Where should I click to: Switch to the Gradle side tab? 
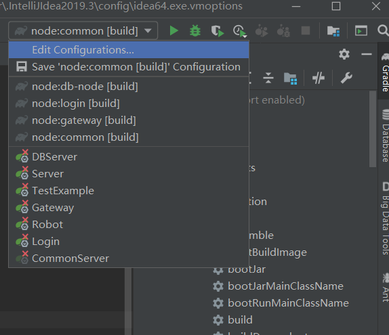384,72
